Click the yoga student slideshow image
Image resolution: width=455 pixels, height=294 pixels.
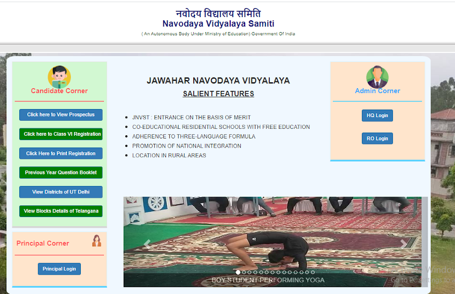272,242
